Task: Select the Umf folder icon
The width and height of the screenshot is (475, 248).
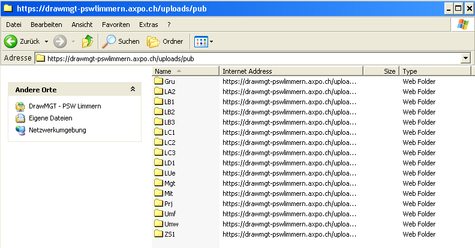Action: 158,213
